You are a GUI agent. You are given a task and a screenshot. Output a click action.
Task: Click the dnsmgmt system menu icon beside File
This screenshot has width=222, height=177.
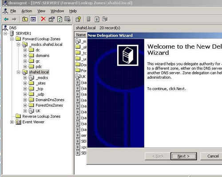point(6,11)
